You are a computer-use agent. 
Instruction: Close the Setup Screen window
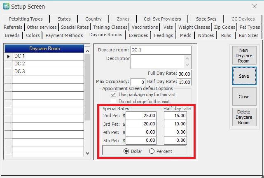(x=254, y=7)
